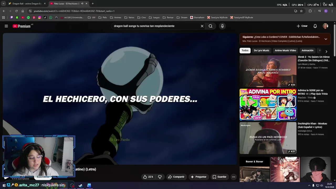This screenshot has width=336, height=189.
Task: Open the UAI bookmarks folder
Action: click(92, 18)
